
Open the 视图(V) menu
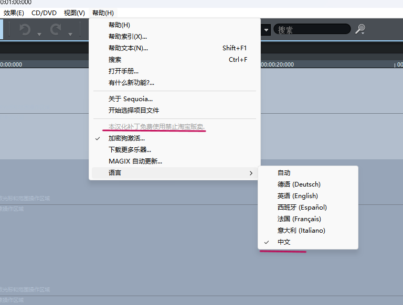(x=75, y=13)
